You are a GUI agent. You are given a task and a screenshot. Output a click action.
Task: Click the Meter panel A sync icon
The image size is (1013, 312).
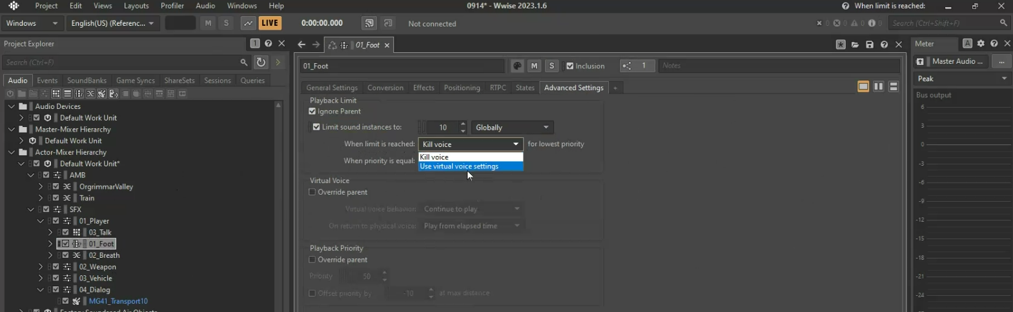967,44
